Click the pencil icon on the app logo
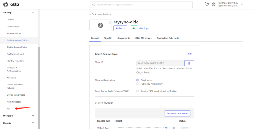The height and width of the screenshot is (129, 254). (x=110, y=22)
